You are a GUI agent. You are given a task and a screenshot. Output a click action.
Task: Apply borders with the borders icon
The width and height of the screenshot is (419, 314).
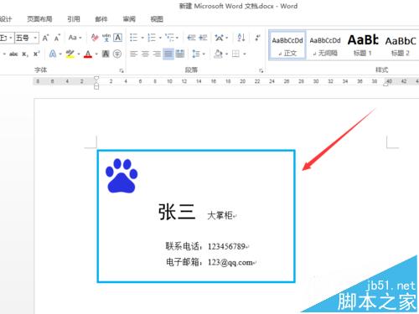tap(236, 54)
